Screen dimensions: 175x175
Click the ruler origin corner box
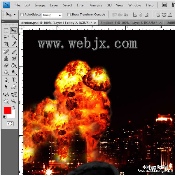click(x=21, y=28)
